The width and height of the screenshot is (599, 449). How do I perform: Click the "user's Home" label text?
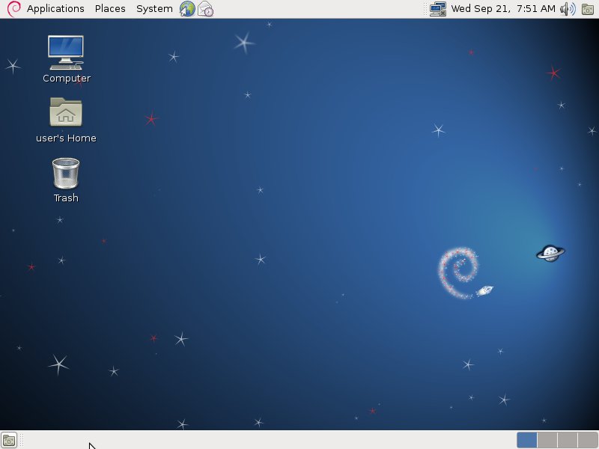point(66,138)
